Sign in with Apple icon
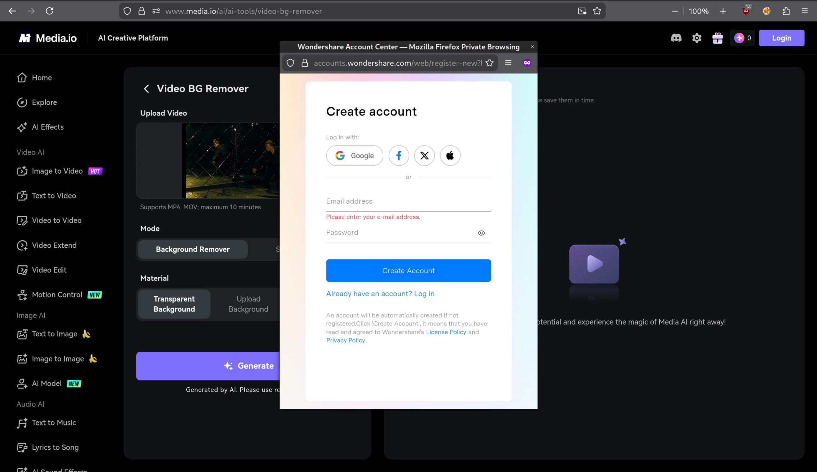This screenshot has height=472, width=817. coord(449,156)
